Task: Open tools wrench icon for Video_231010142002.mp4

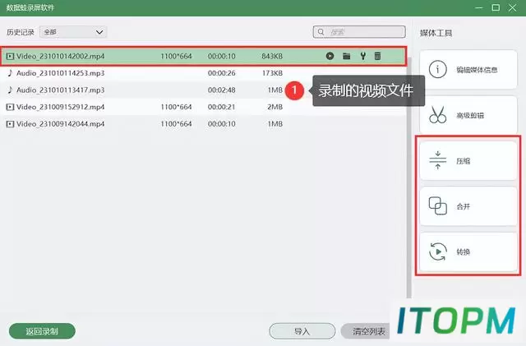Action: click(x=362, y=56)
